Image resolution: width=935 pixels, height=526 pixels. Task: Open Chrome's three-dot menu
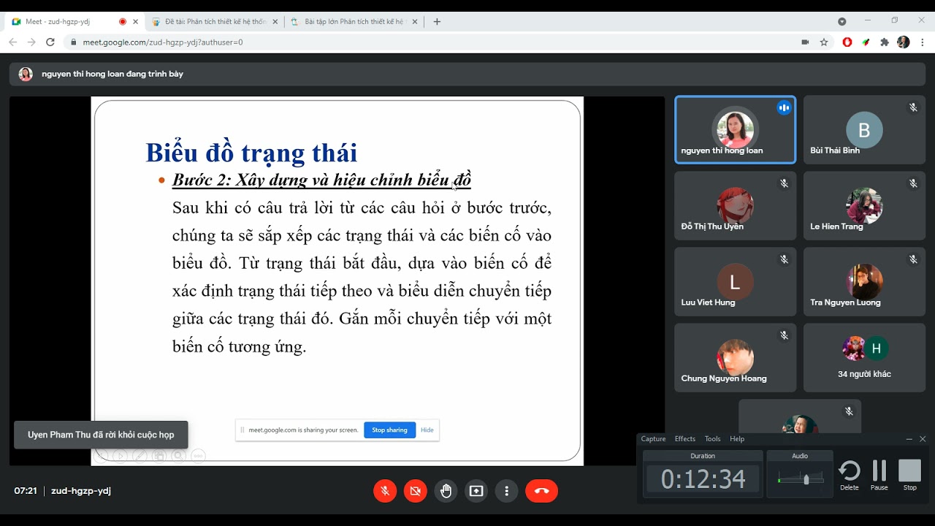coord(922,42)
